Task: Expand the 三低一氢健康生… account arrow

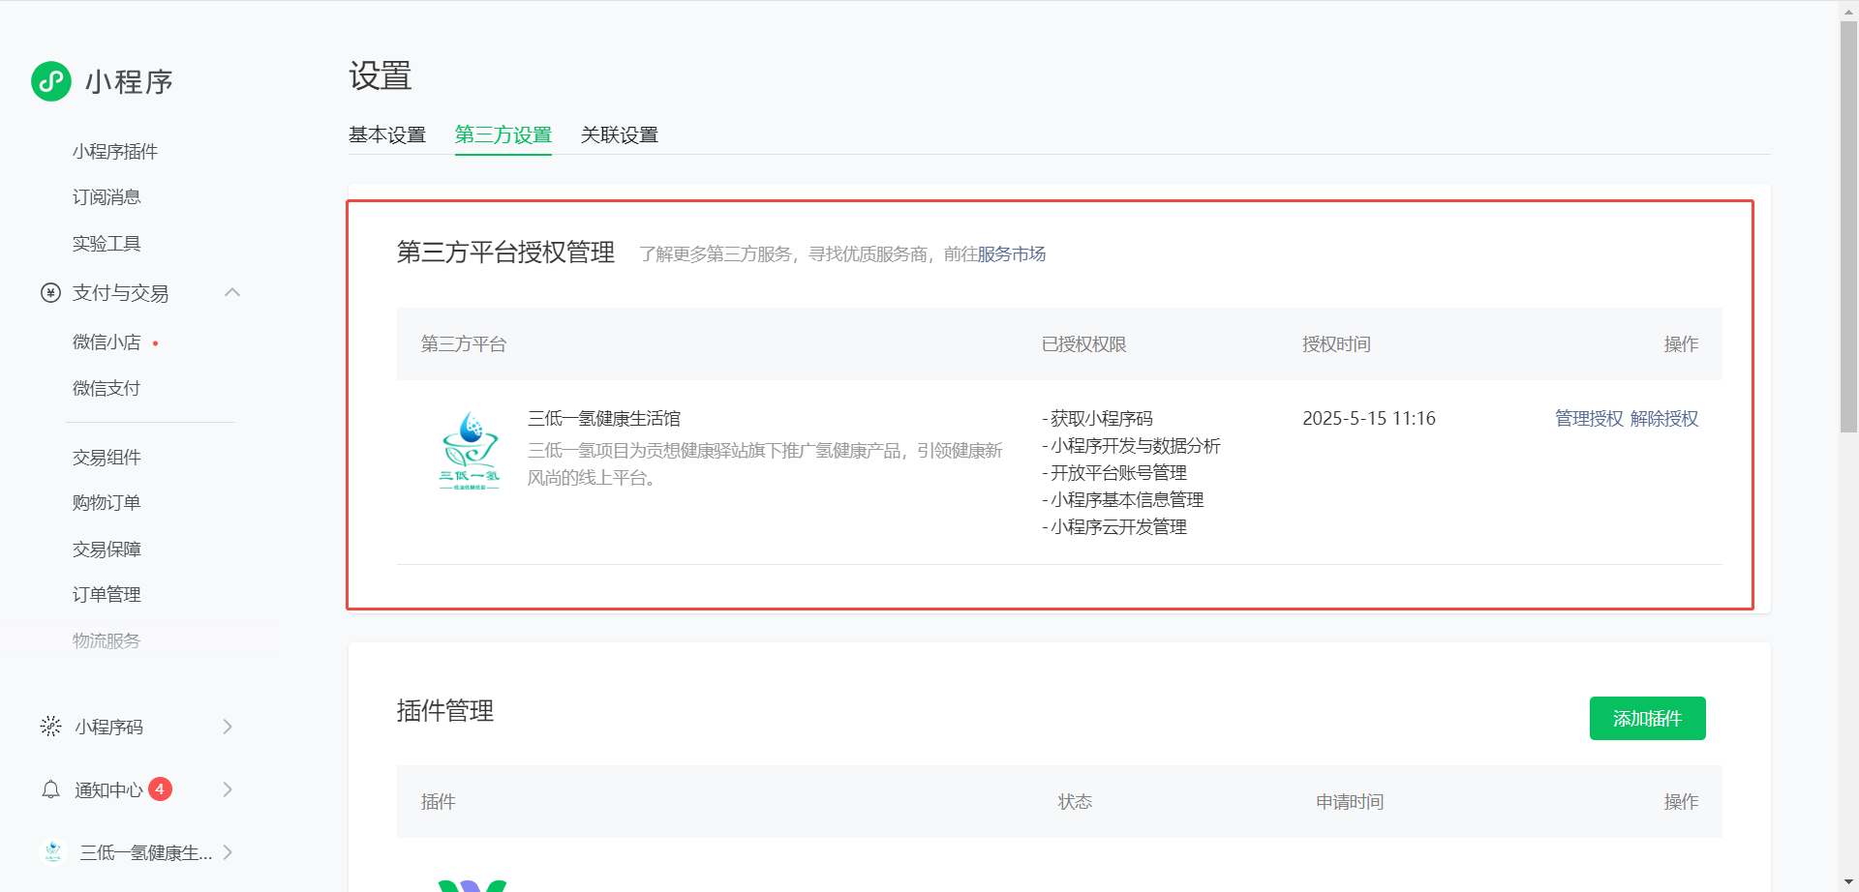Action: point(228,852)
